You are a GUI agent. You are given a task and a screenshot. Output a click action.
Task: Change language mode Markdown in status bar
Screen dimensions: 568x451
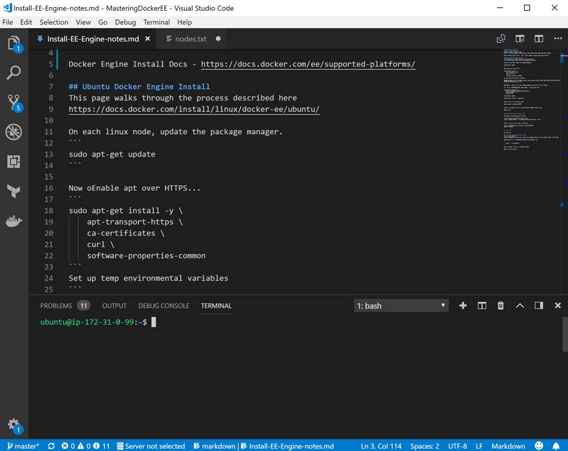pyautogui.click(x=508, y=446)
